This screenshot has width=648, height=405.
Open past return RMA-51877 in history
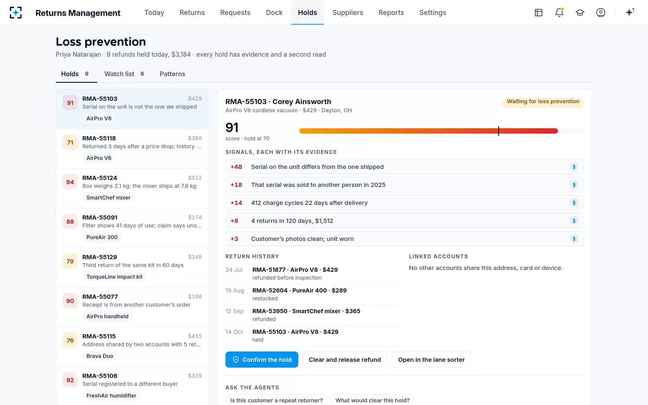click(x=312, y=274)
